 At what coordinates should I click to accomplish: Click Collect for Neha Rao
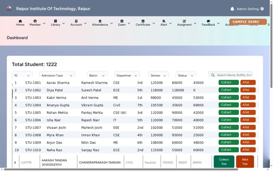[228, 150]
